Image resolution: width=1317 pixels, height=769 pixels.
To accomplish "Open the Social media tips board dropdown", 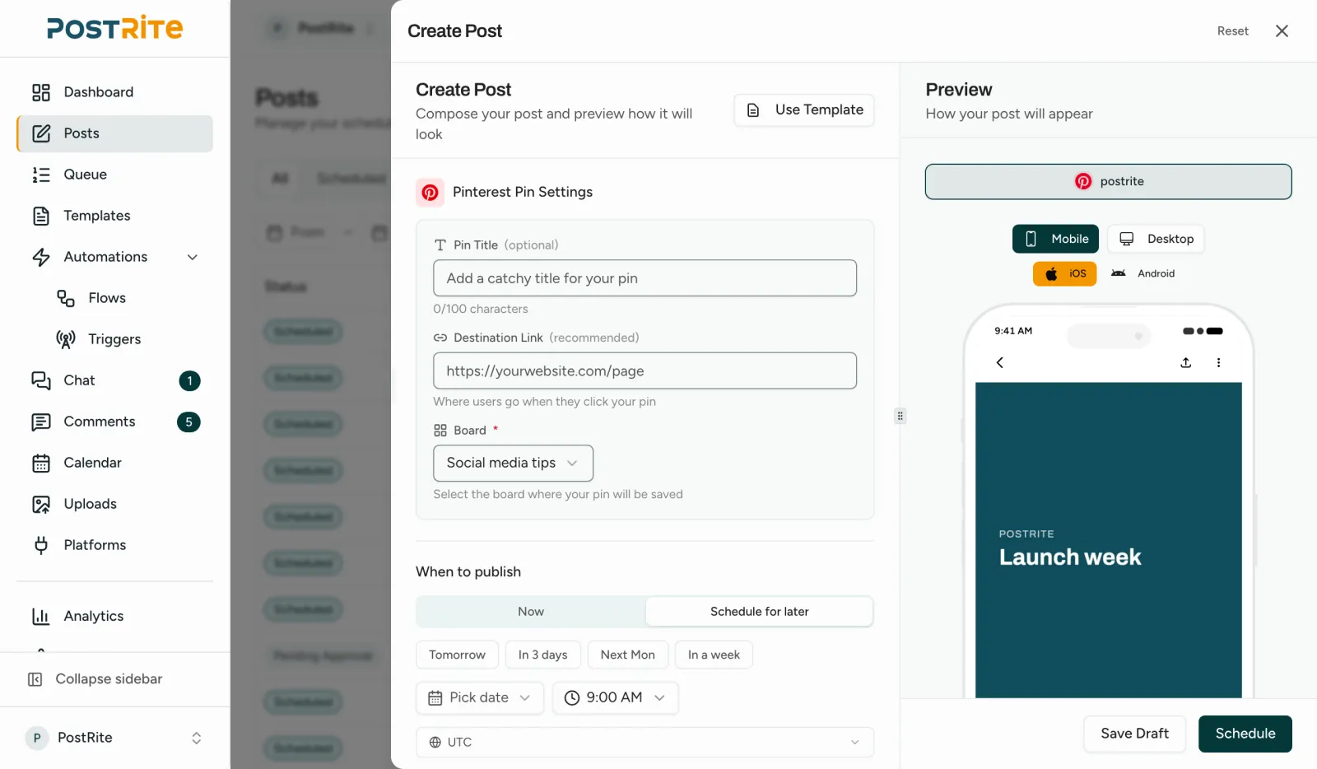I will coord(513,464).
